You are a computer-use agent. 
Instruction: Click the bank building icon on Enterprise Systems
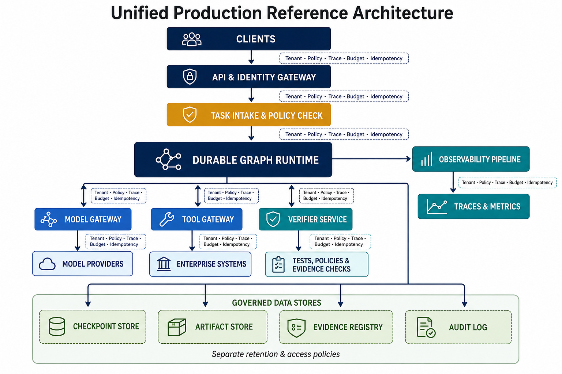point(164,264)
